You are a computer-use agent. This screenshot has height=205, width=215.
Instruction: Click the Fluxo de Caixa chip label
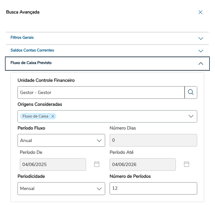pos(35,116)
